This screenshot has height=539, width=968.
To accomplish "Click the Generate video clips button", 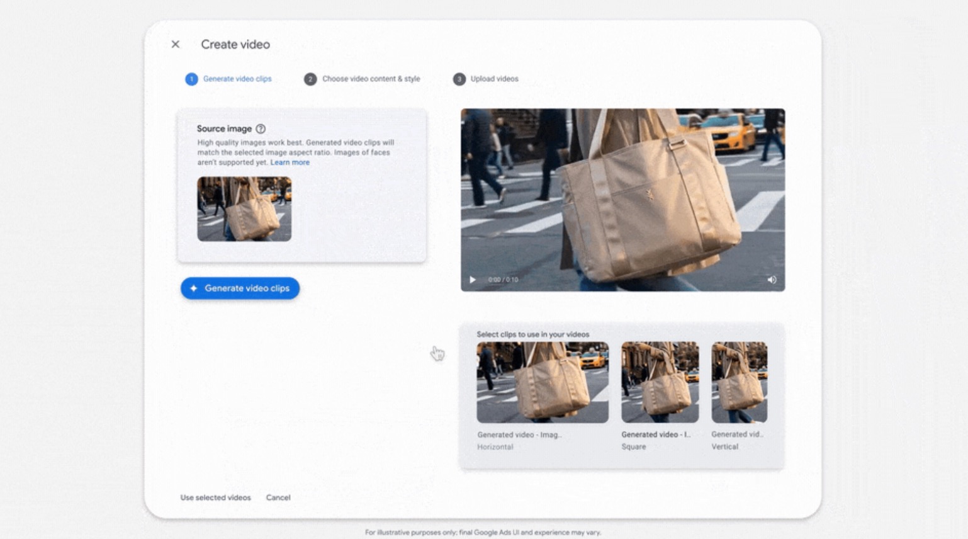I will tap(240, 288).
